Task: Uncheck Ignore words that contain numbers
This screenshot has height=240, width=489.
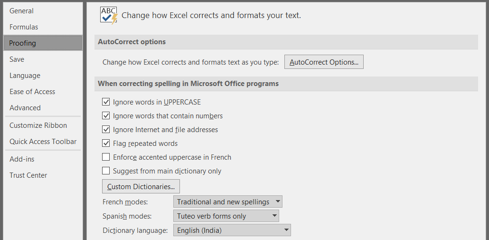Action: [106, 116]
